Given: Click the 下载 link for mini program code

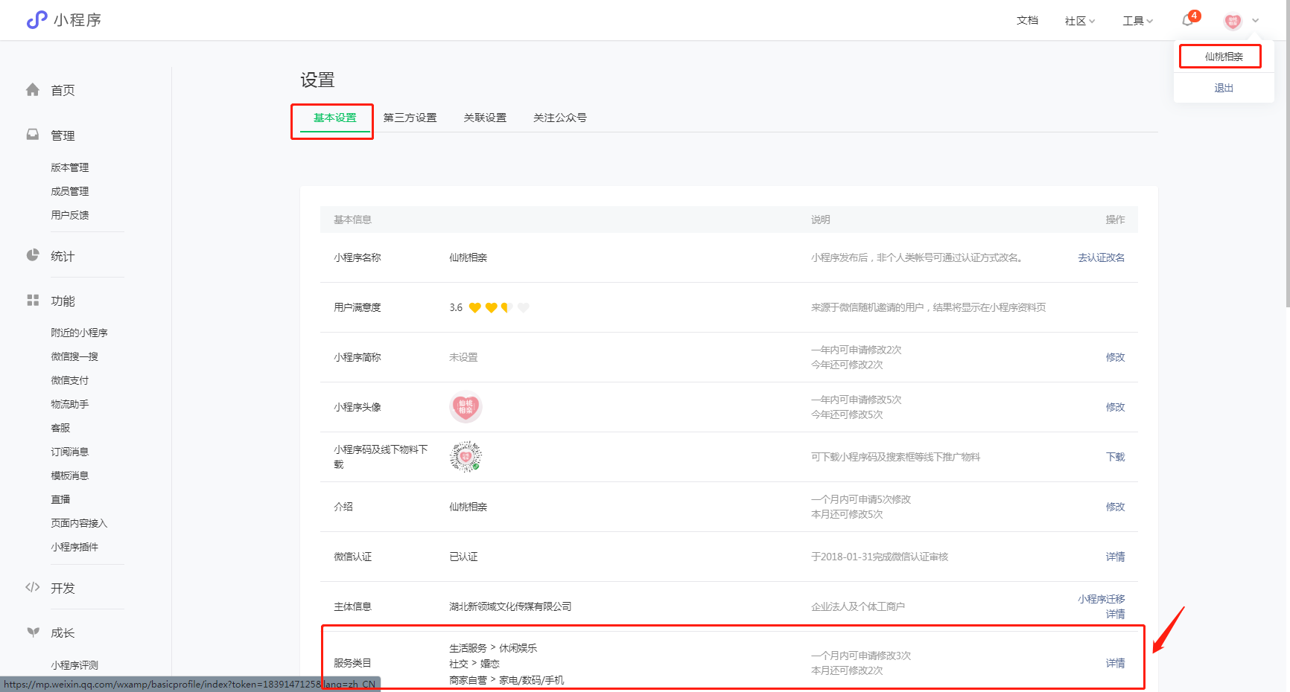Looking at the screenshot, I should (1115, 457).
